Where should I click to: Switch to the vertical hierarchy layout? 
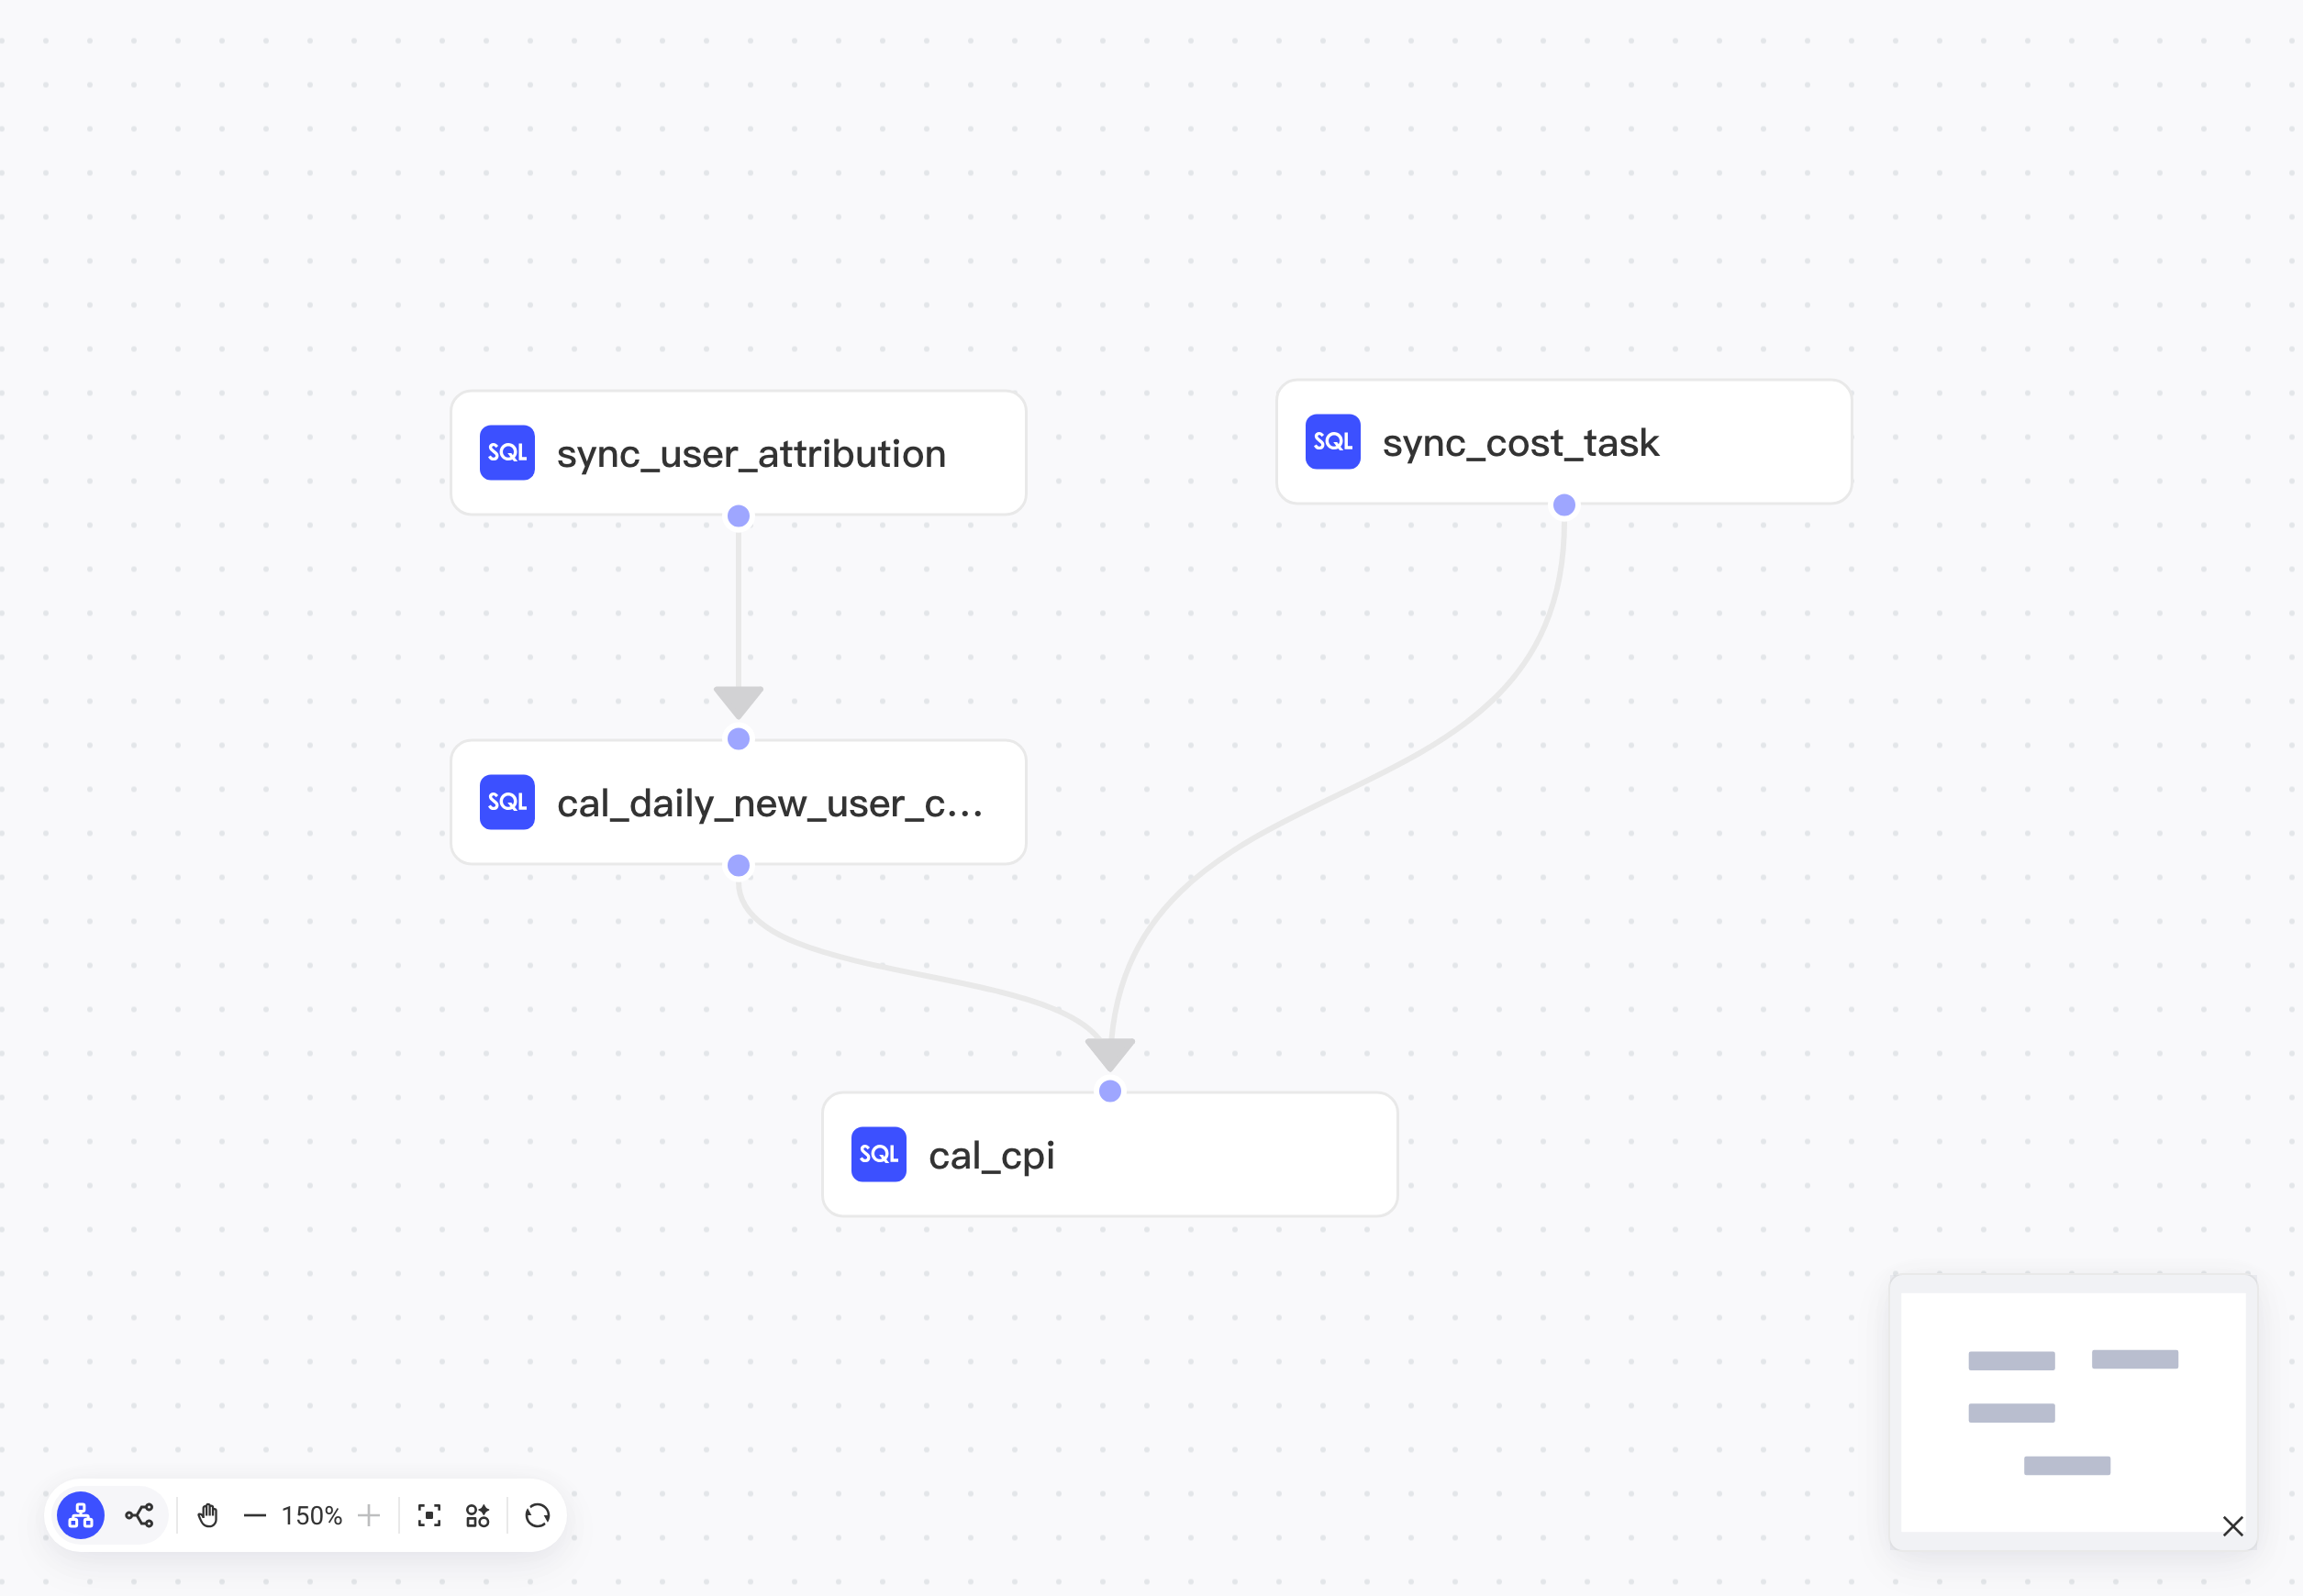tap(80, 1516)
